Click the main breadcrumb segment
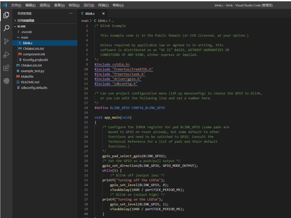The image size is (291, 218). click(x=85, y=21)
